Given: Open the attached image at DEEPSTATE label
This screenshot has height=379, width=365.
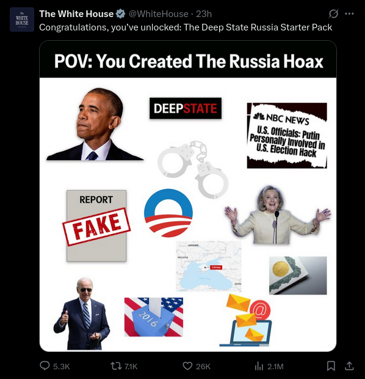Looking at the screenshot, I should 186,108.
